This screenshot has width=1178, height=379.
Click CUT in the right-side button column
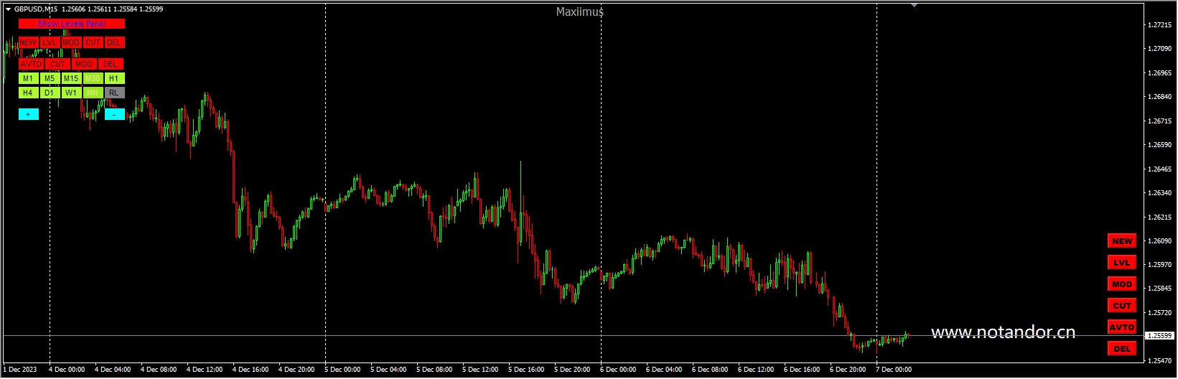[x=1122, y=306]
